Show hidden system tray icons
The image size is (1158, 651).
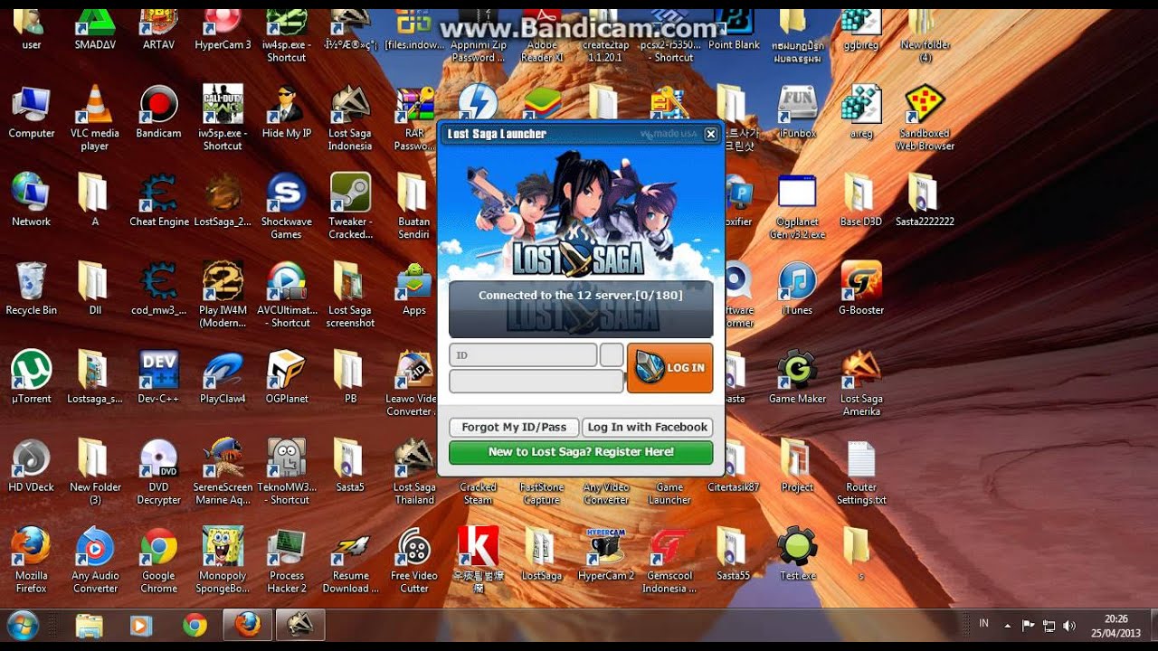(x=1007, y=625)
